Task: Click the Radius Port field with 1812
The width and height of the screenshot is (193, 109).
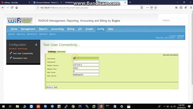Action: (86, 68)
